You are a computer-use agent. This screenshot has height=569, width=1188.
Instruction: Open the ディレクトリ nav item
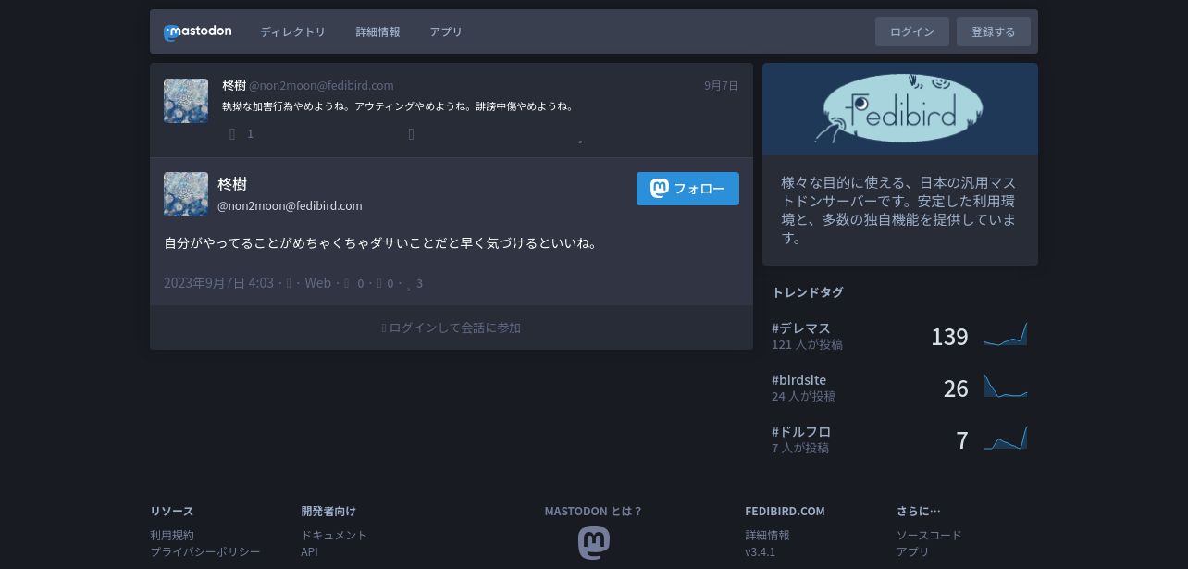[x=292, y=31]
